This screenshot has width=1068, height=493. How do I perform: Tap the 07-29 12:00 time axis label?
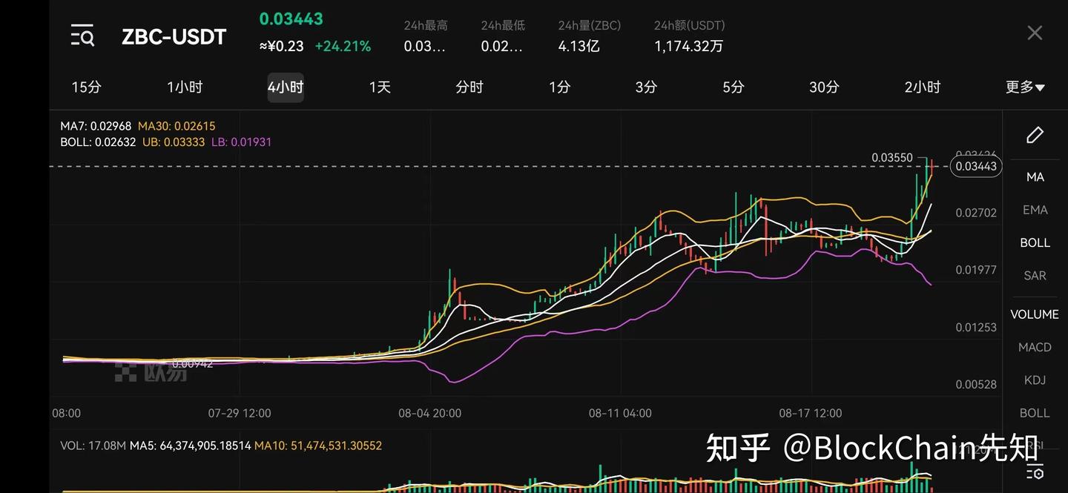239,413
